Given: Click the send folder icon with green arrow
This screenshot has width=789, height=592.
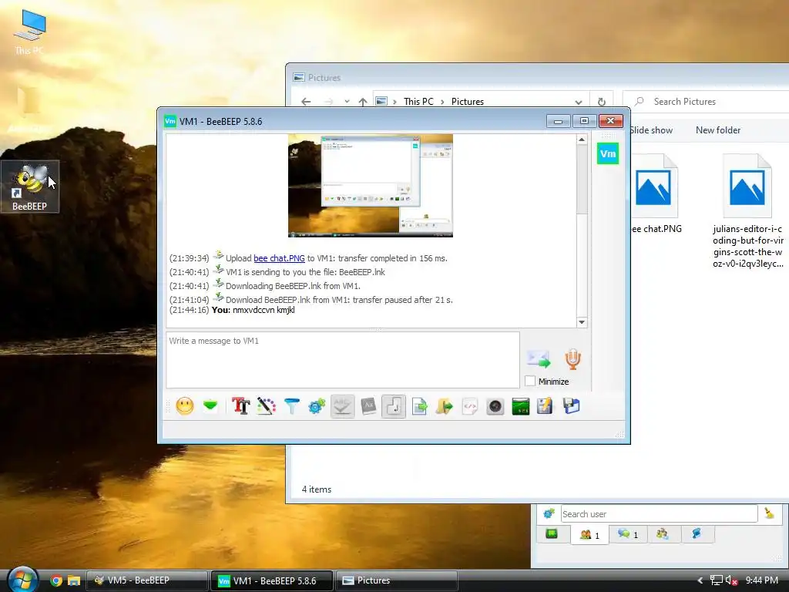Looking at the screenshot, I should point(445,405).
